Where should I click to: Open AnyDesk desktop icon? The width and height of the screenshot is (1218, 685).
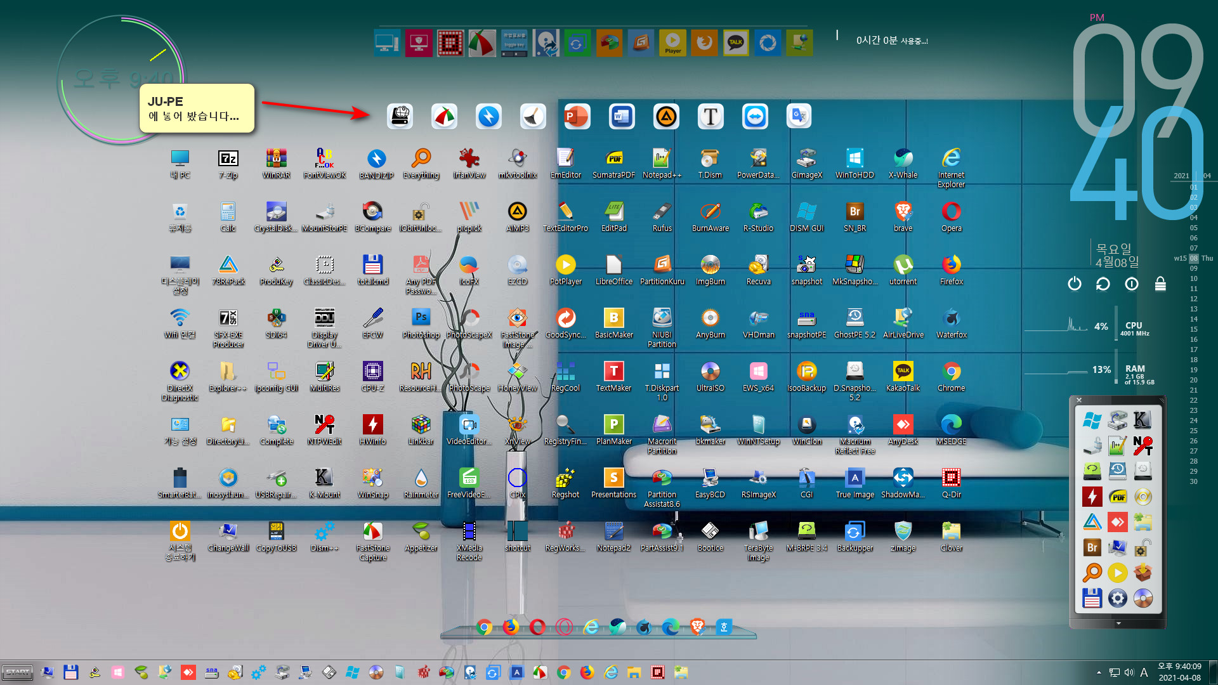[x=903, y=430]
